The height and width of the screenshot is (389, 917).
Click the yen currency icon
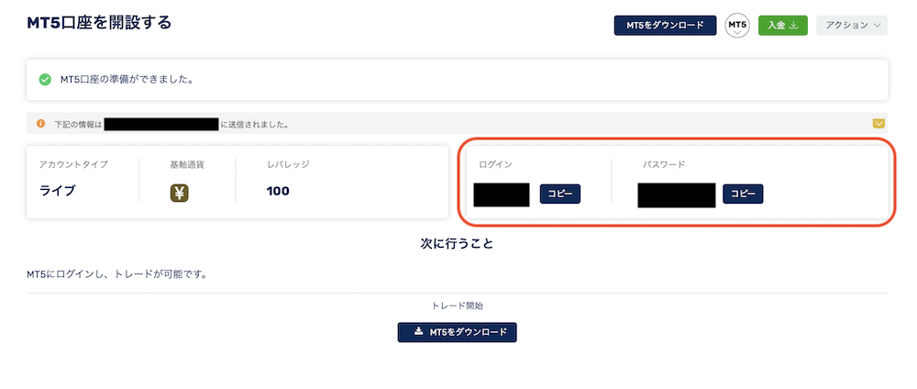point(180,193)
